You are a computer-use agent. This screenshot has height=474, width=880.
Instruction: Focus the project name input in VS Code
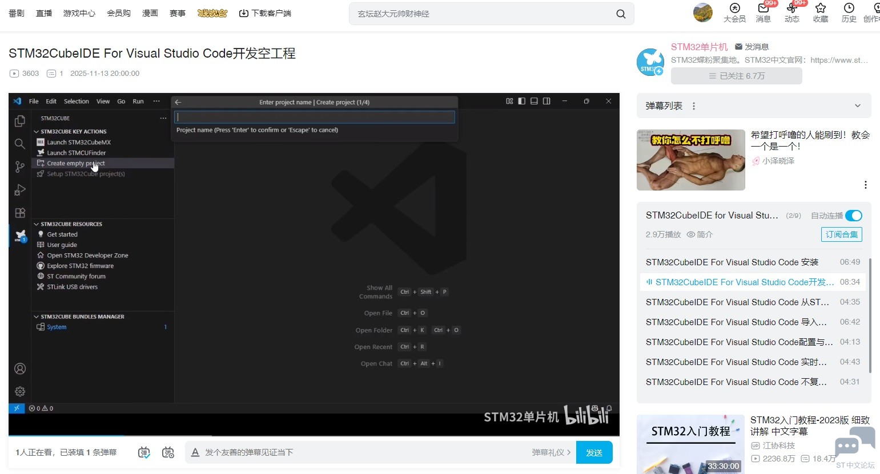point(315,117)
